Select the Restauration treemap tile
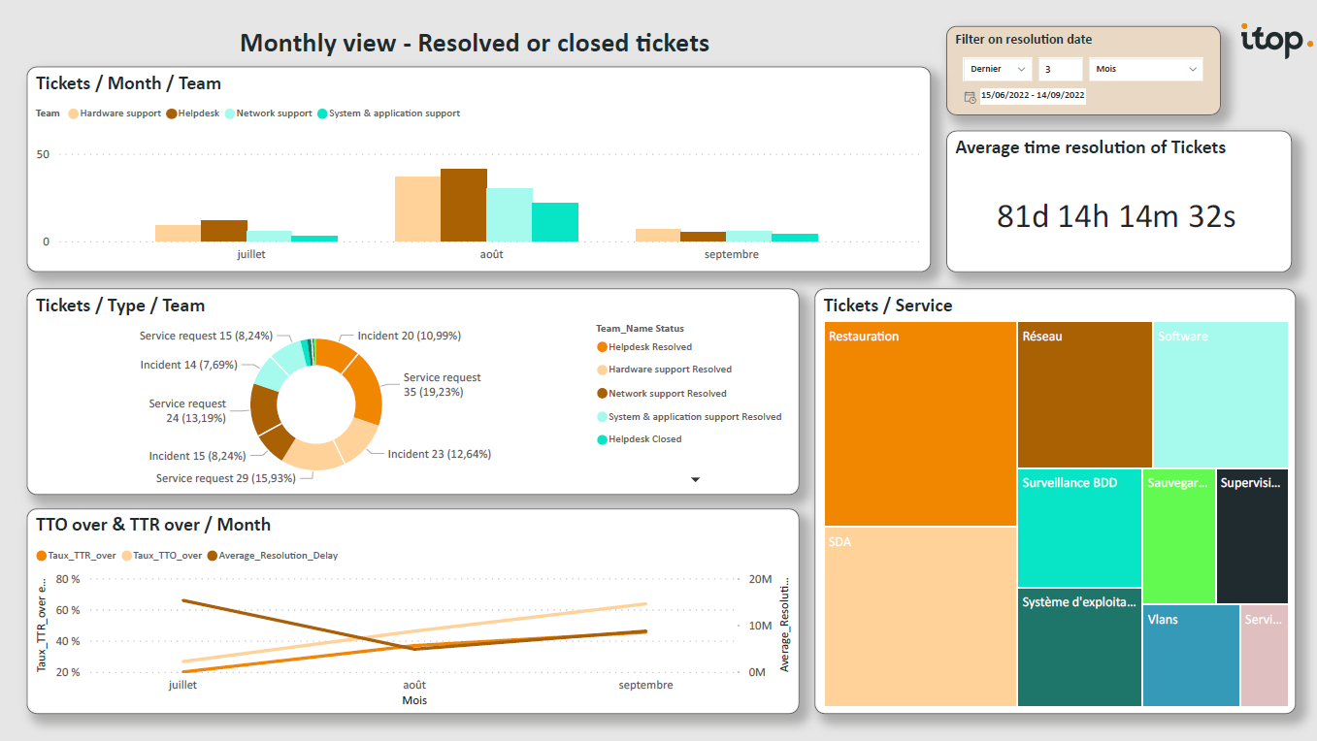Screen dimensions: 1317x741 coord(920,424)
